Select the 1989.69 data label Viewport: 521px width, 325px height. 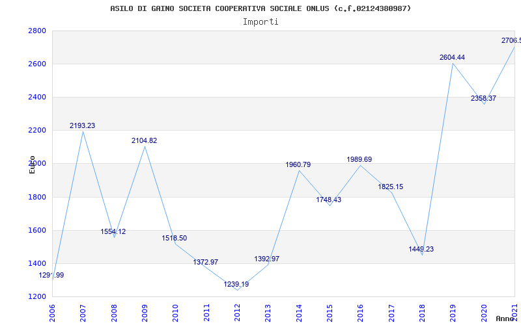[359, 159]
